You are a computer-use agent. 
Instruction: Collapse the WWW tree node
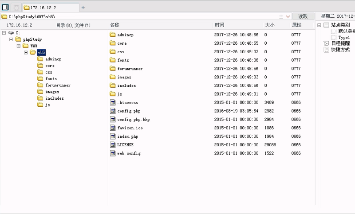pyautogui.click(x=19, y=46)
